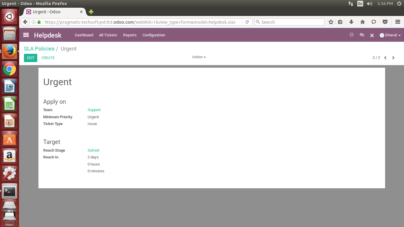Image resolution: width=404 pixels, height=227 pixels.
Task: Open Ubuntu Software Center from dock
Action: pos(9,139)
